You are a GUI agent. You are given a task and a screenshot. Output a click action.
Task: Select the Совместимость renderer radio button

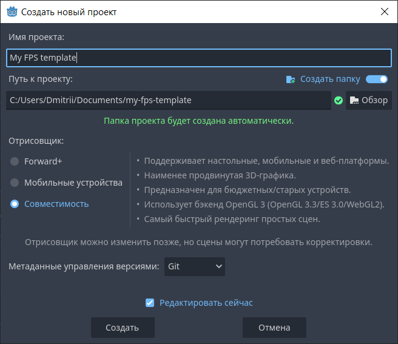pyautogui.click(x=15, y=204)
